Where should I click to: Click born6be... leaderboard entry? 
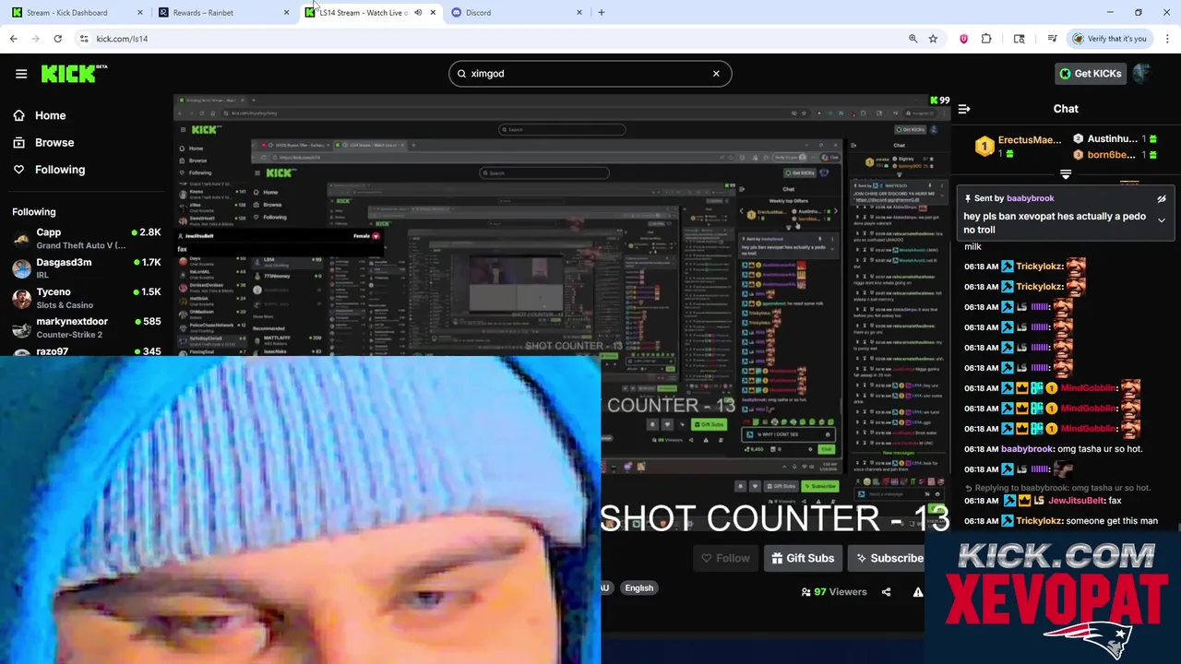pos(1115,155)
